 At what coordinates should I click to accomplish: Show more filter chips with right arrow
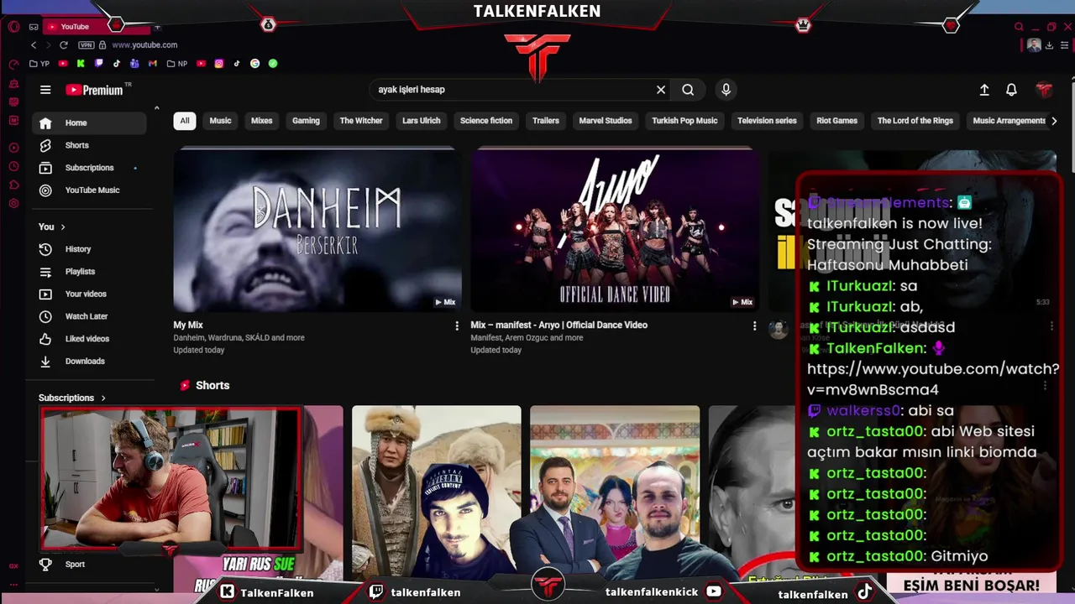point(1055,121)
